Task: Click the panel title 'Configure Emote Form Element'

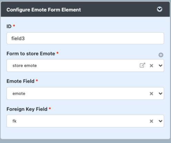Action: [44, 10]
